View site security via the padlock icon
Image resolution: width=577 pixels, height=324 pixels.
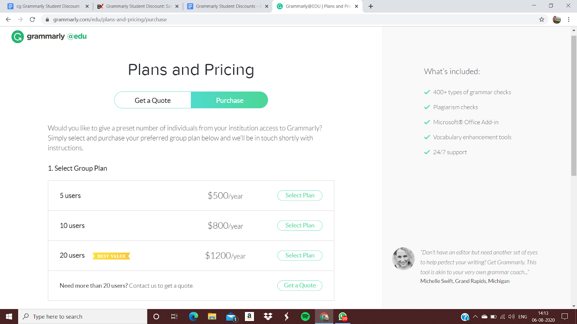point(47,19)
